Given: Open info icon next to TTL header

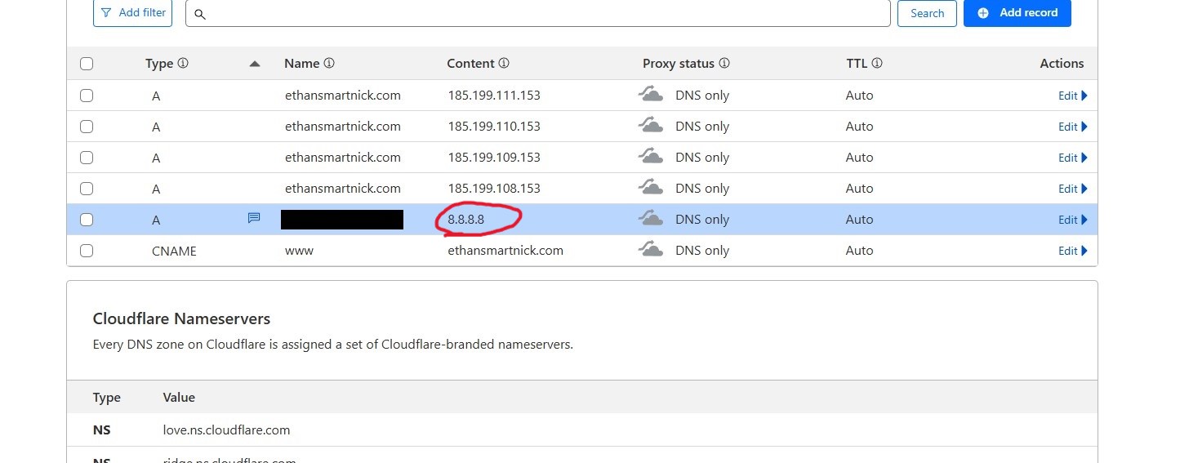Looking at the screenshot, I should [x=876, y=63].
